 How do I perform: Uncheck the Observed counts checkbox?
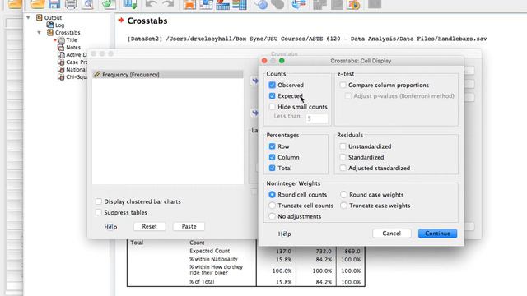(x=273, y=85)
